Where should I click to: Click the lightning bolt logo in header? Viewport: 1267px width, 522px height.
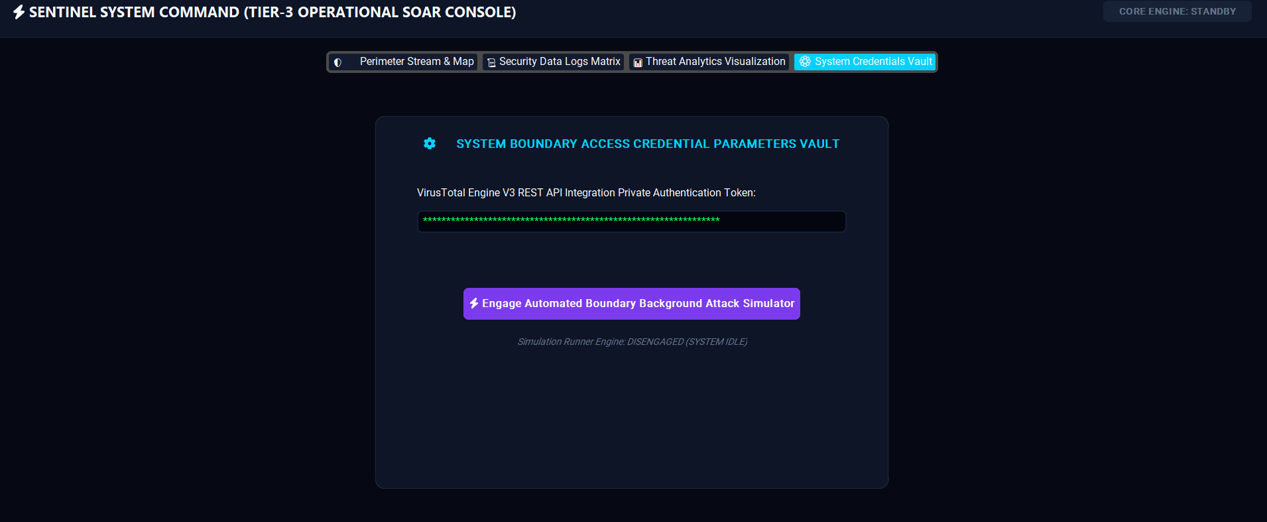[x=19, y=12]
